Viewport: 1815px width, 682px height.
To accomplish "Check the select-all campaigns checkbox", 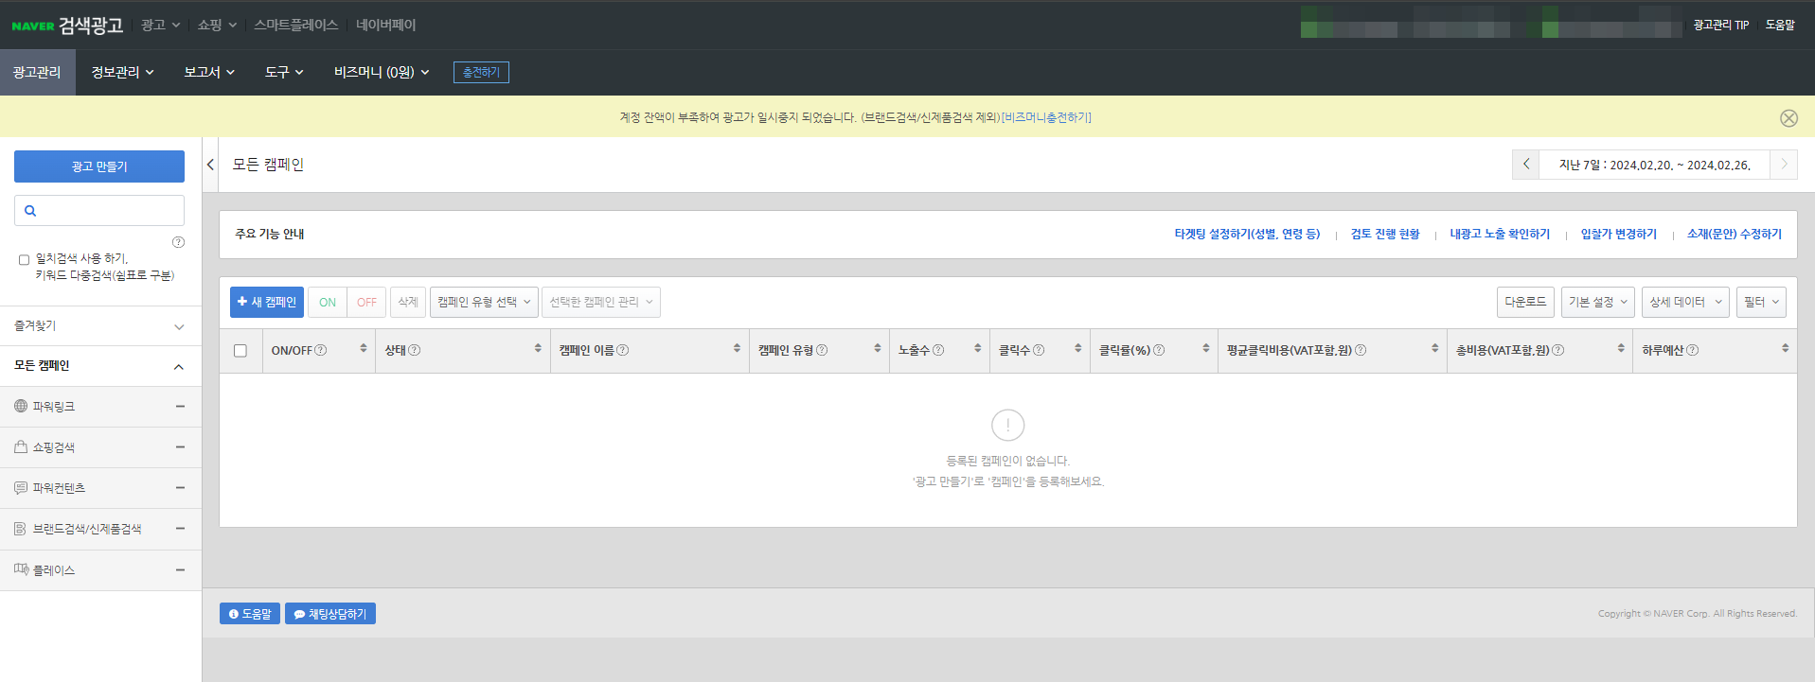I will click(240, 351).
